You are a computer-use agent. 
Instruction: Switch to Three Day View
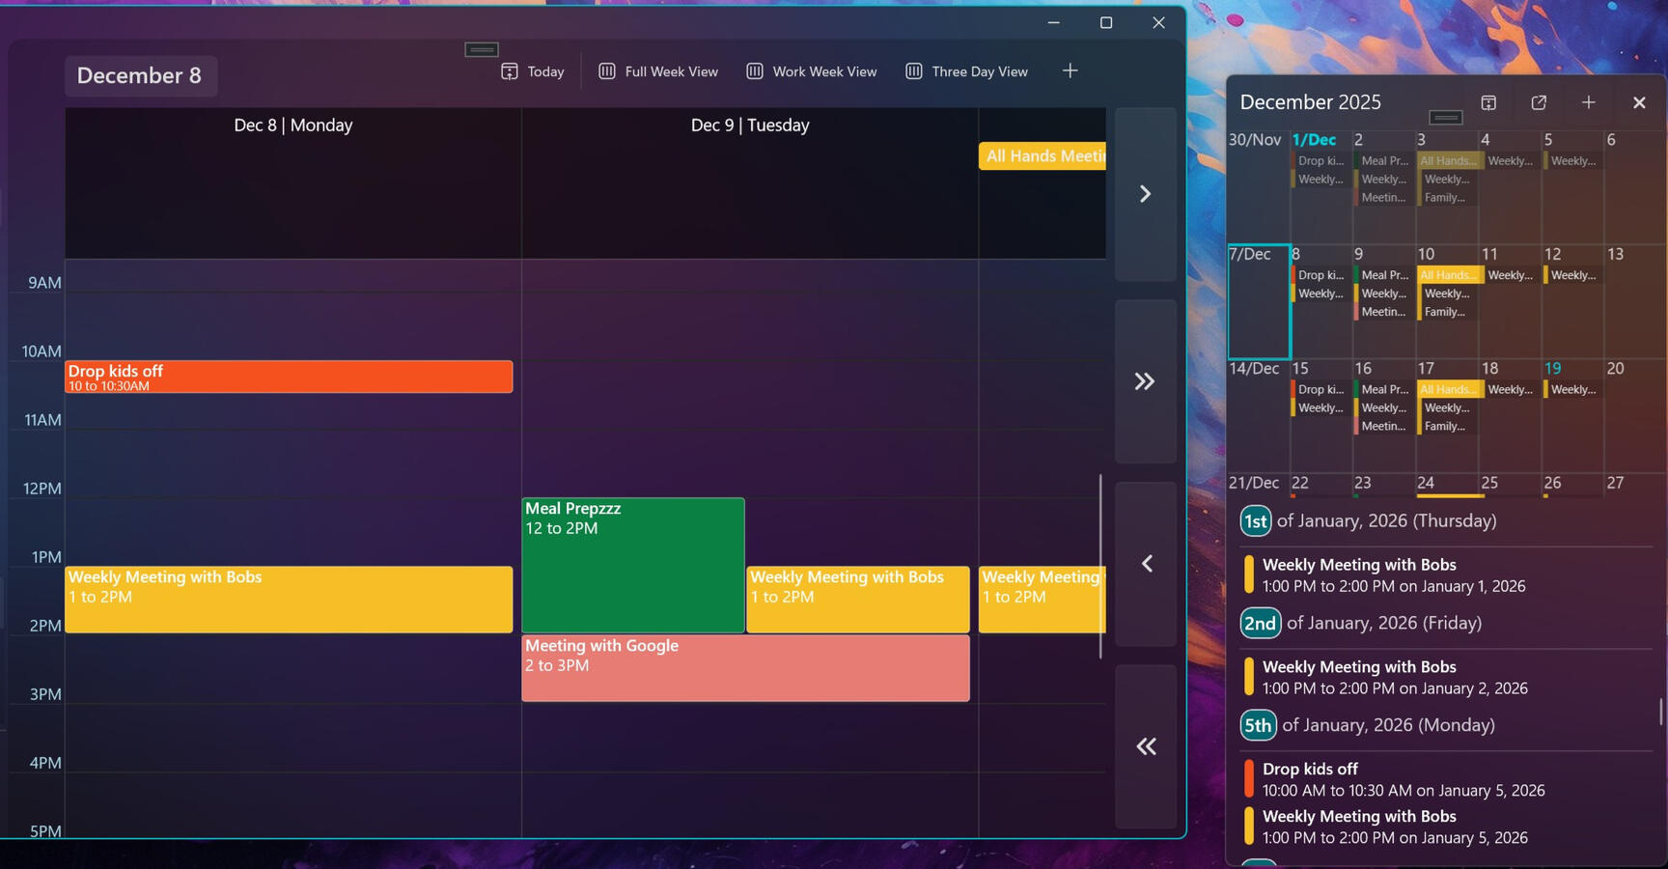pos(912,70)
